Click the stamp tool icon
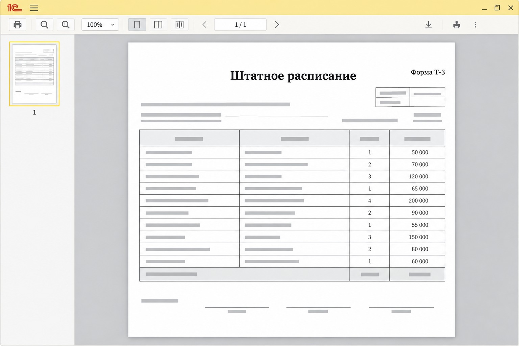The height and width of the screenshot is (346, 519). (x=456, y=25)
